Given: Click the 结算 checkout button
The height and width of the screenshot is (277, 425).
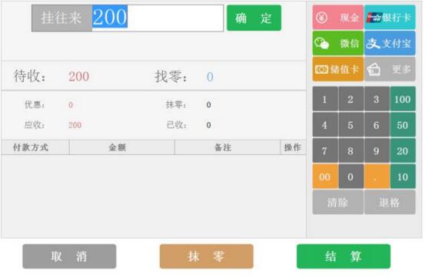Looking at the screenshot, I should pos(344,256).
